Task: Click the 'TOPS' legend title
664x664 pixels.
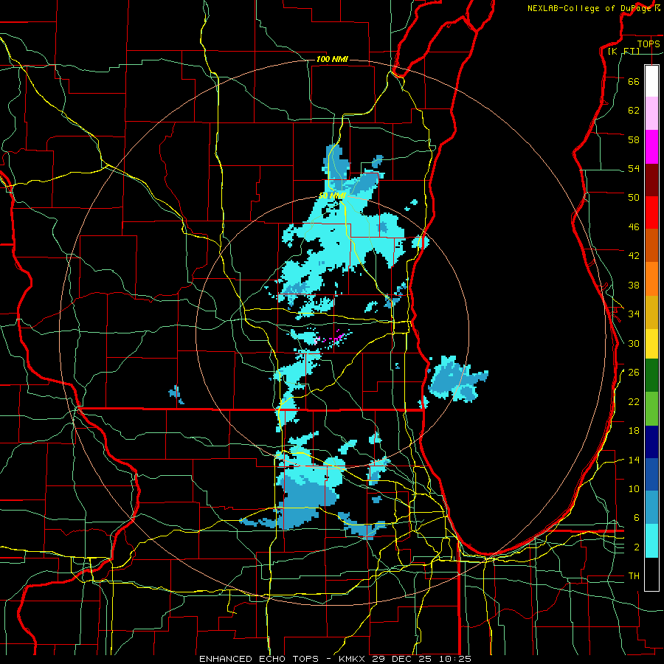Action: (x=649, y=44)
